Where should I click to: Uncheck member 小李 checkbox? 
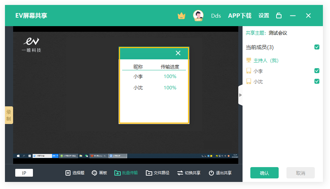pyautogui.click(x=317, y=71)
